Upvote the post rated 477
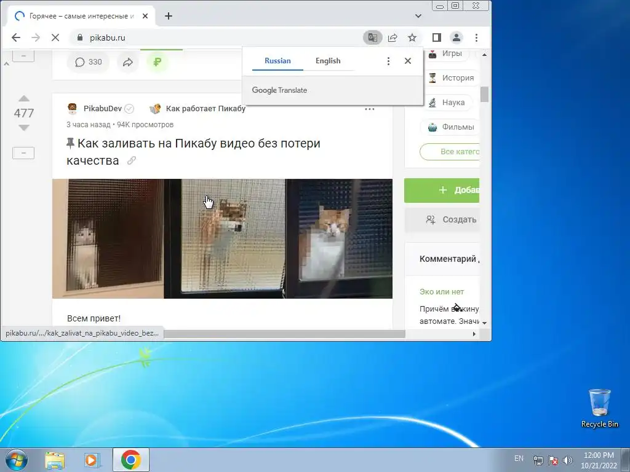Viewport: 630px width, 472px height. tap(24, 99)
